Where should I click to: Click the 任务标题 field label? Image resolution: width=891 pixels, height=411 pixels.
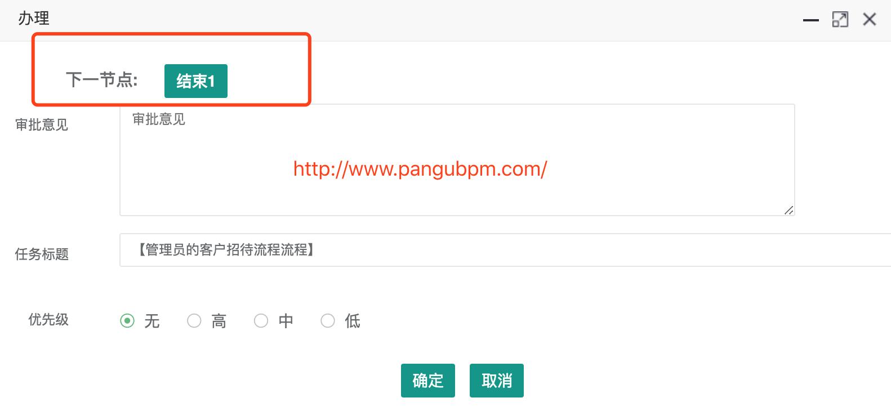(42, 254)
